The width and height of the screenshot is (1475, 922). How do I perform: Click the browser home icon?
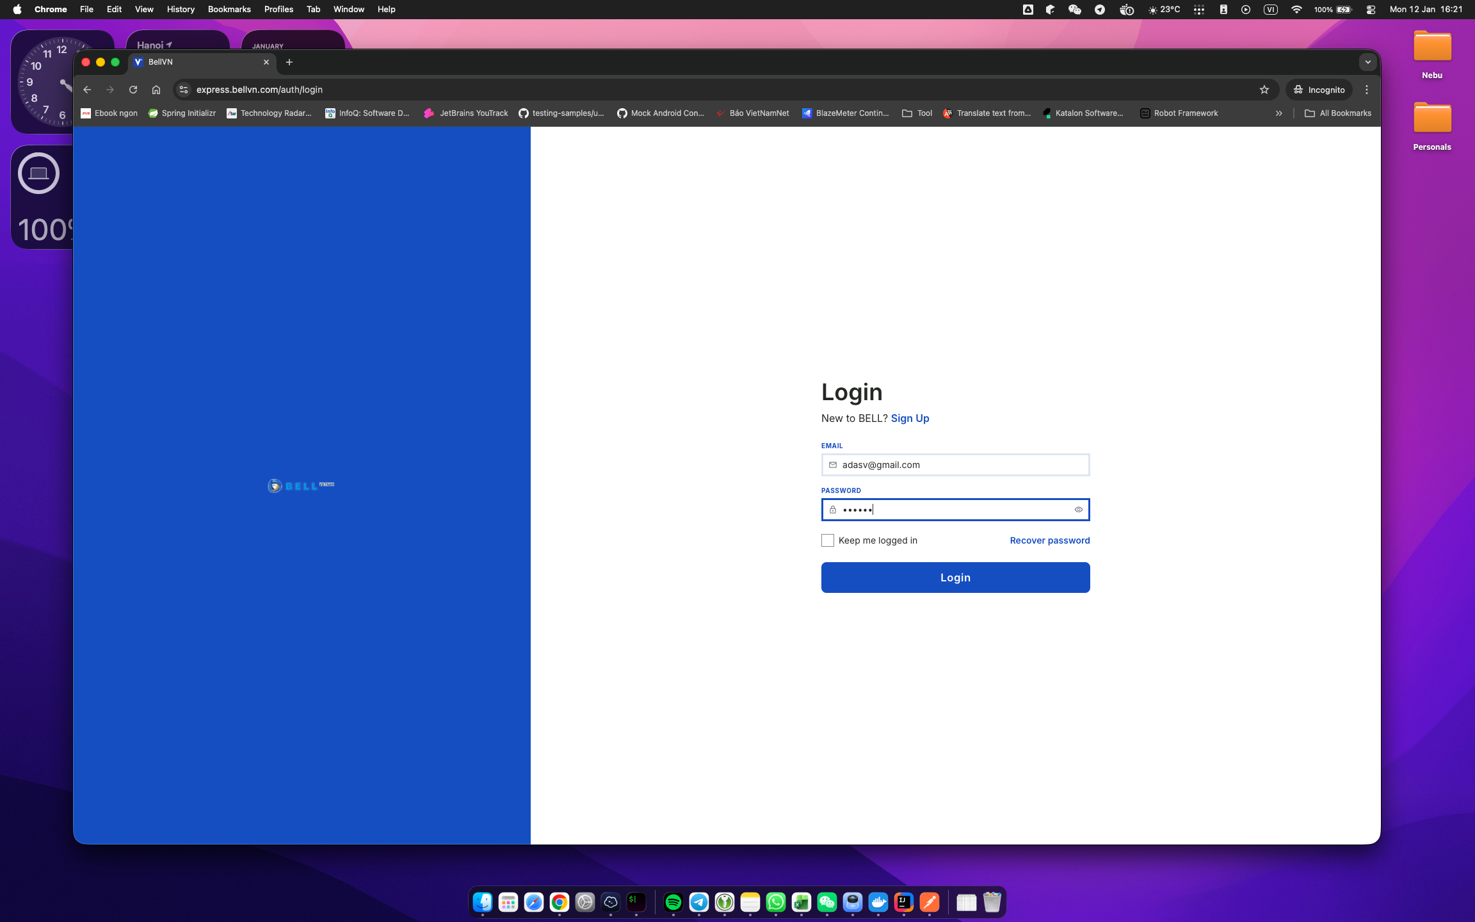156,90
